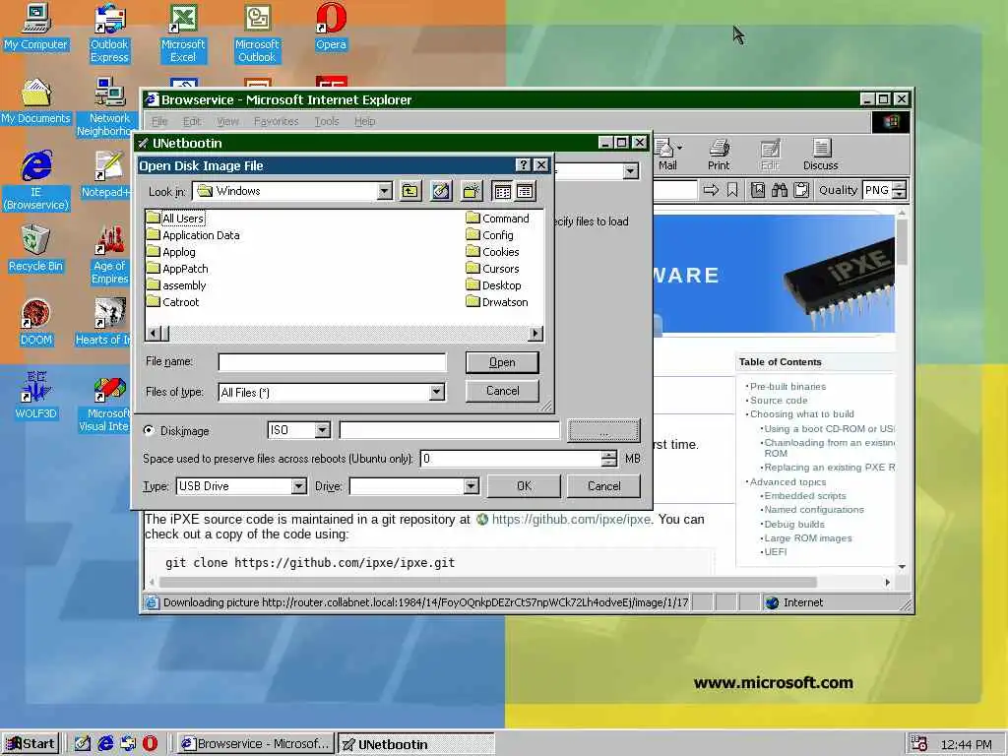Click the Print icon in Internet Explorer

pos(719,155)
